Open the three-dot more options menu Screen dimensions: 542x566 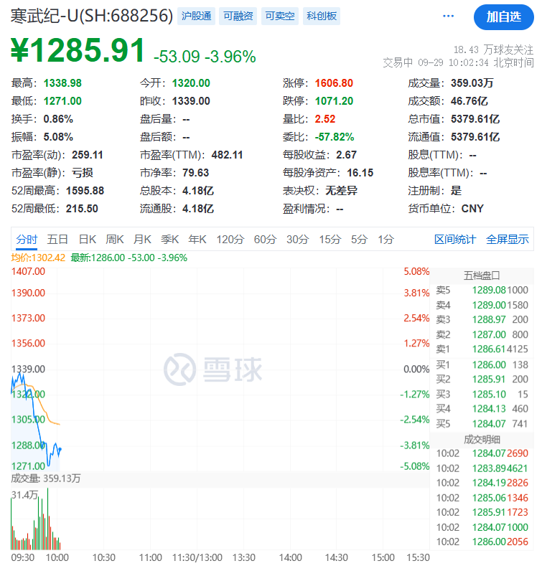(x=448, y=16)
